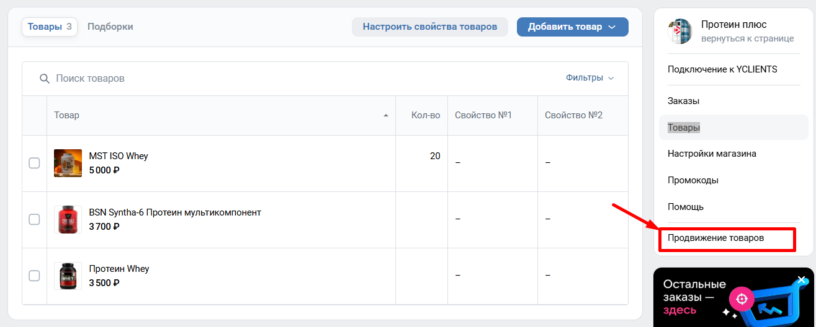Image resolution: width=816 pixels, height=327 pixels.
Task: Tick the MST ISO Whey checkbox
Action: click(34, 163)
